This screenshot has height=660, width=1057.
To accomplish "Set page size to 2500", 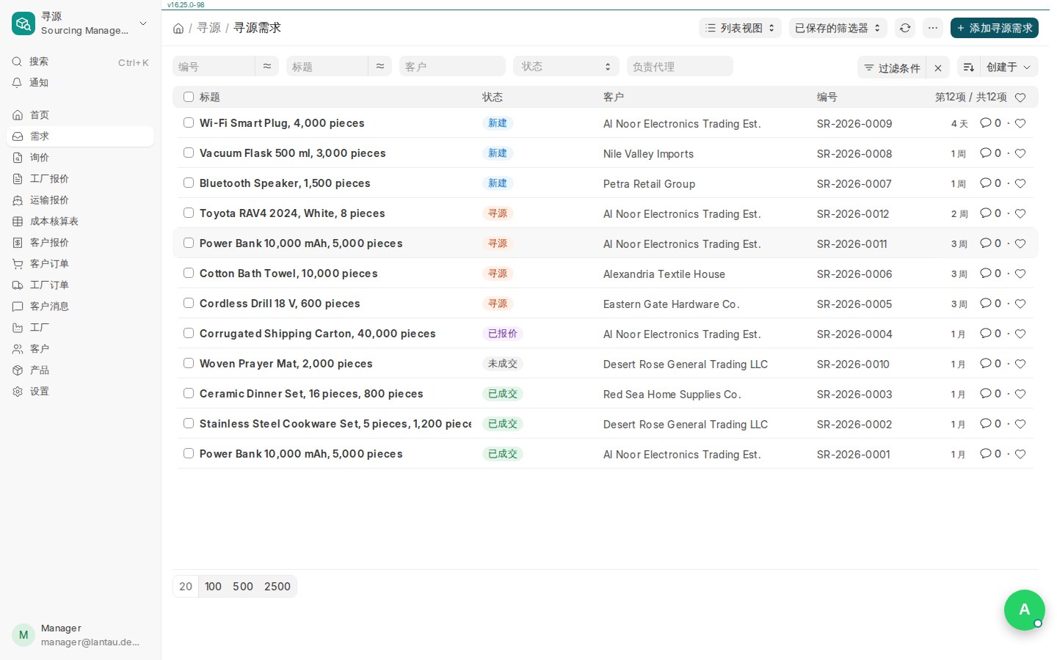I will tap(277, 587).
